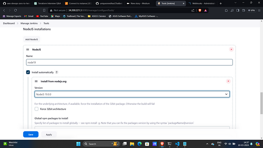This screenshot has height=148, width=263.
Task: Focus the NodeJS Name input field
Action: point(129,62)
